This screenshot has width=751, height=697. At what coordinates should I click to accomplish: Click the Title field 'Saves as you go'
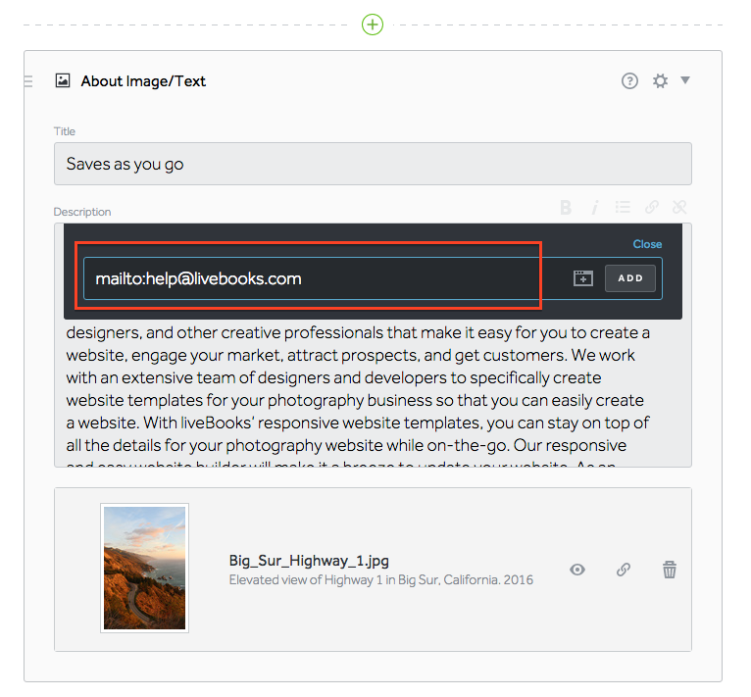pos(373,164)
